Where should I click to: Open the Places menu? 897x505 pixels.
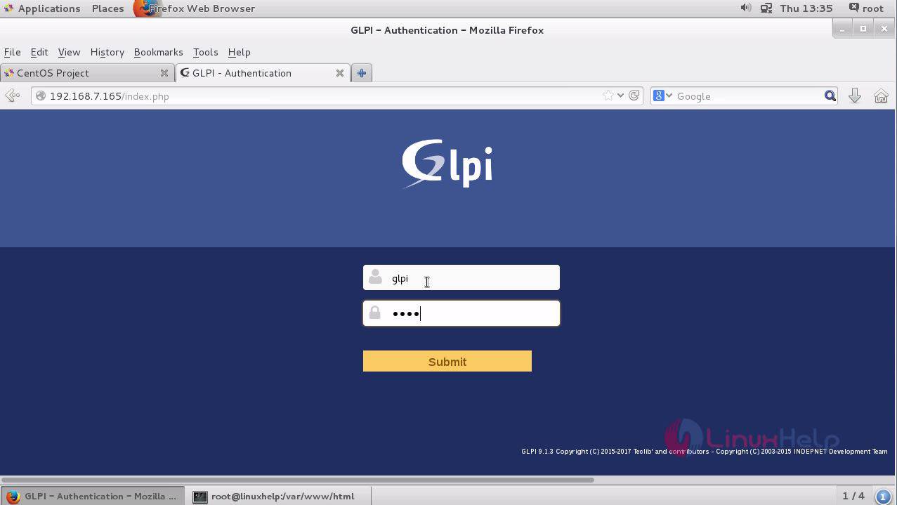(x=107, y=8)
